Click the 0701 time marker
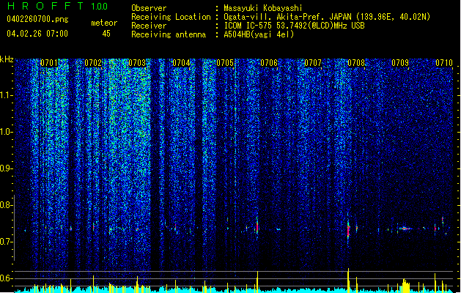Image resolution: width=461 pixels, height=293 pixels. coord(49,63)
